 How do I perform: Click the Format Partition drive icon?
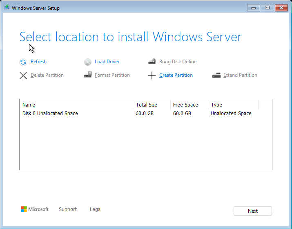[x=88, y=75]
